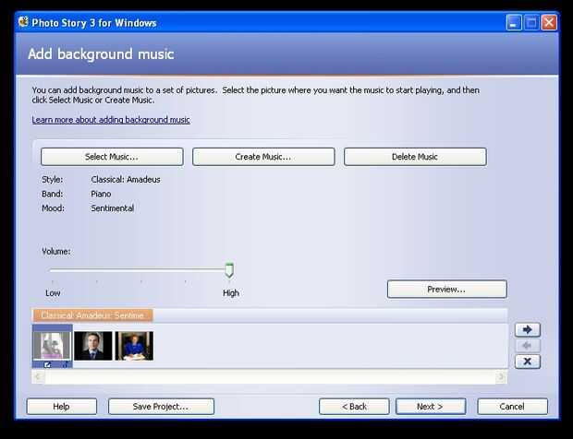Click the 'Low' volume label
573x439 pixels.
click(x=53, y=292)
